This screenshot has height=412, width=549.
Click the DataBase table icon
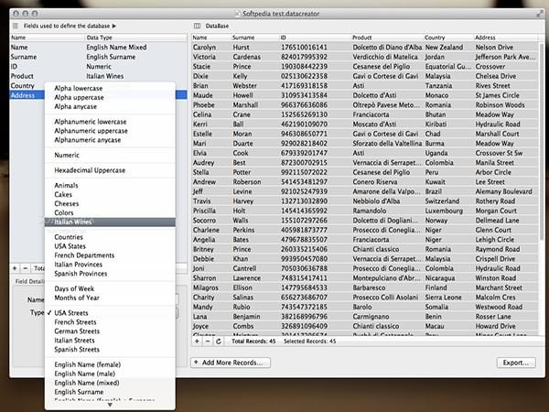point(198,25)
